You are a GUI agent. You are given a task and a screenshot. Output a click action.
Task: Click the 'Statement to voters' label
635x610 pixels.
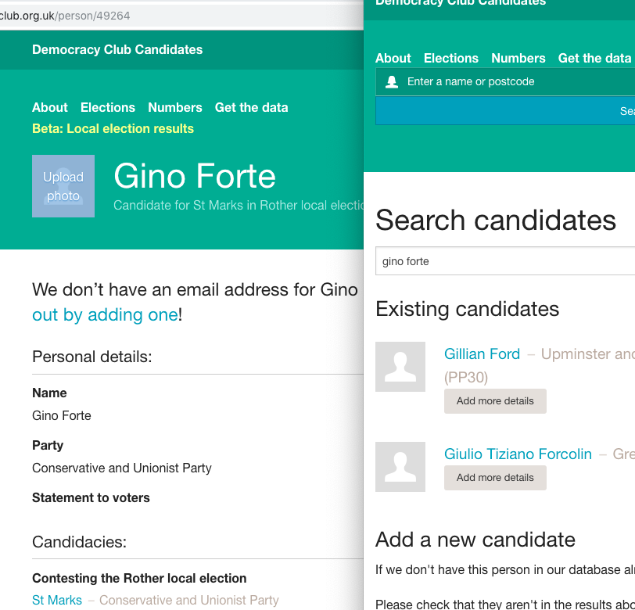click(91, 497)
